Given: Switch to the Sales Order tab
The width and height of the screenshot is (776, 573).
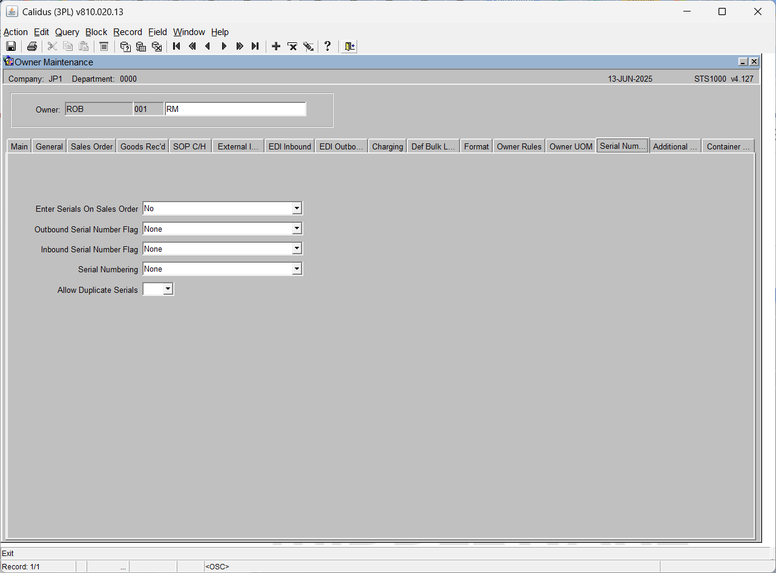Looking at the screenshot, I should tap(92, 146).
